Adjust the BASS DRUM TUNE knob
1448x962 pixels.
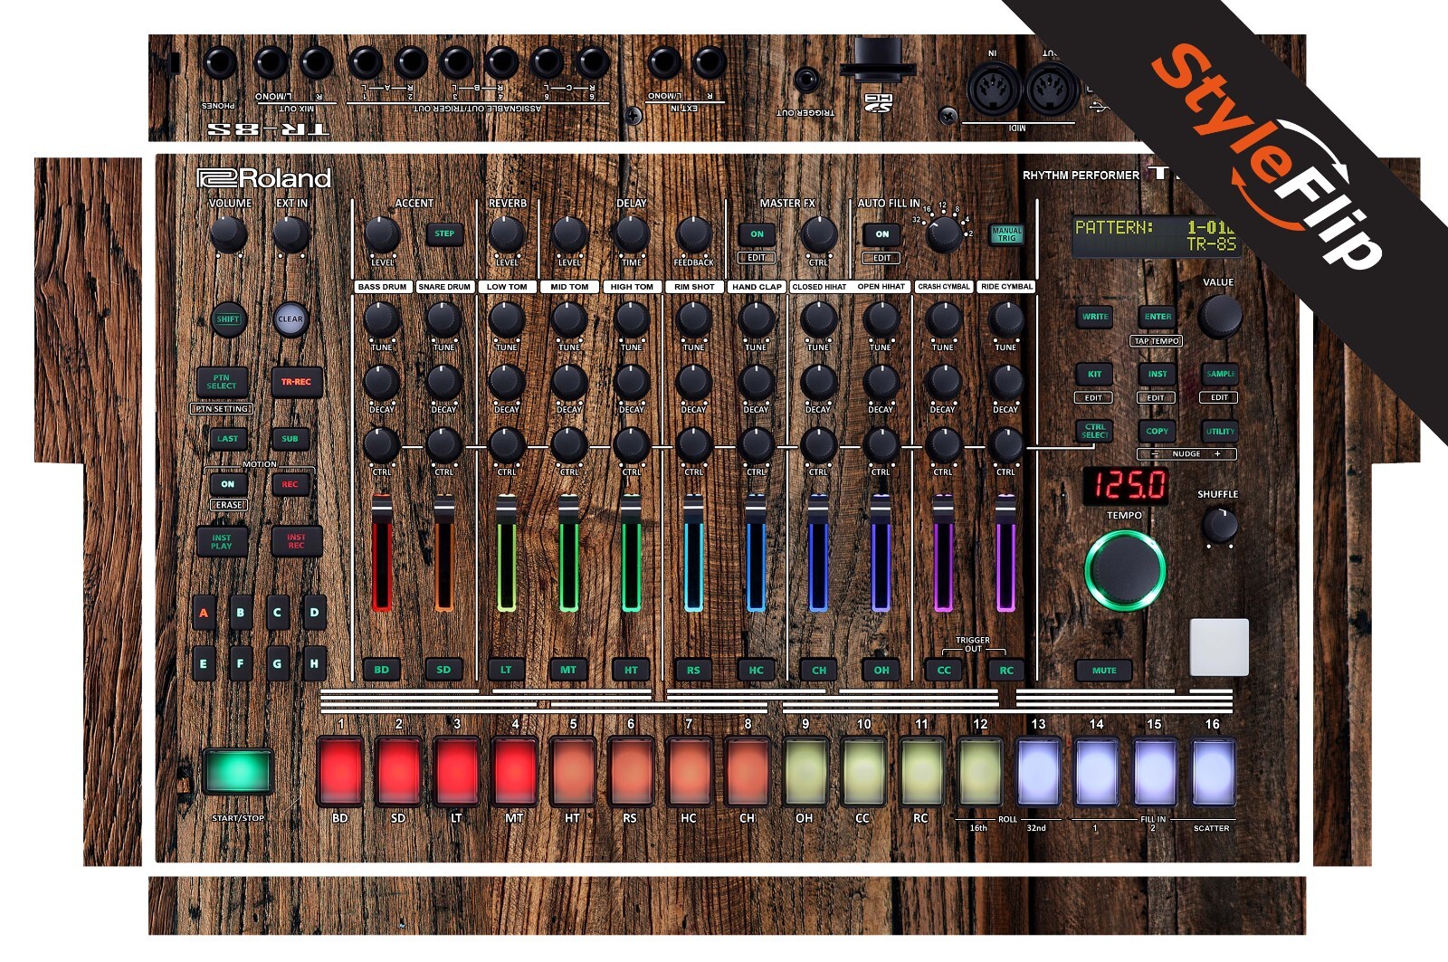pos(382,319)
